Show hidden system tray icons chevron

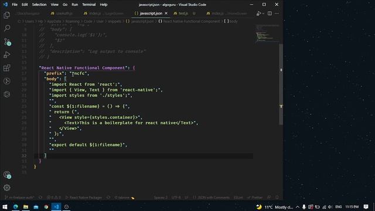click(x=298, y=207)
